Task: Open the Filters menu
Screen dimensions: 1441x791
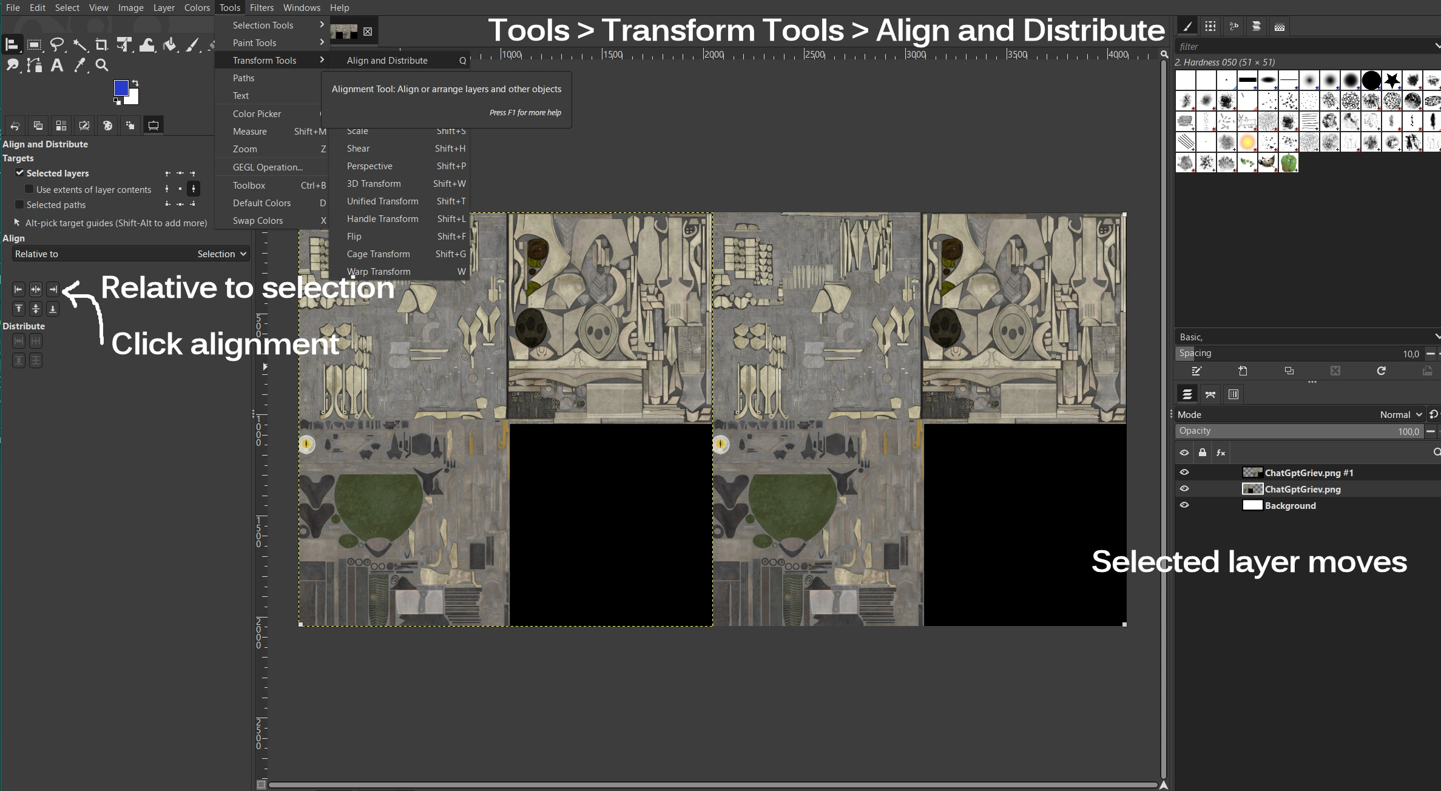Action: 262,8
